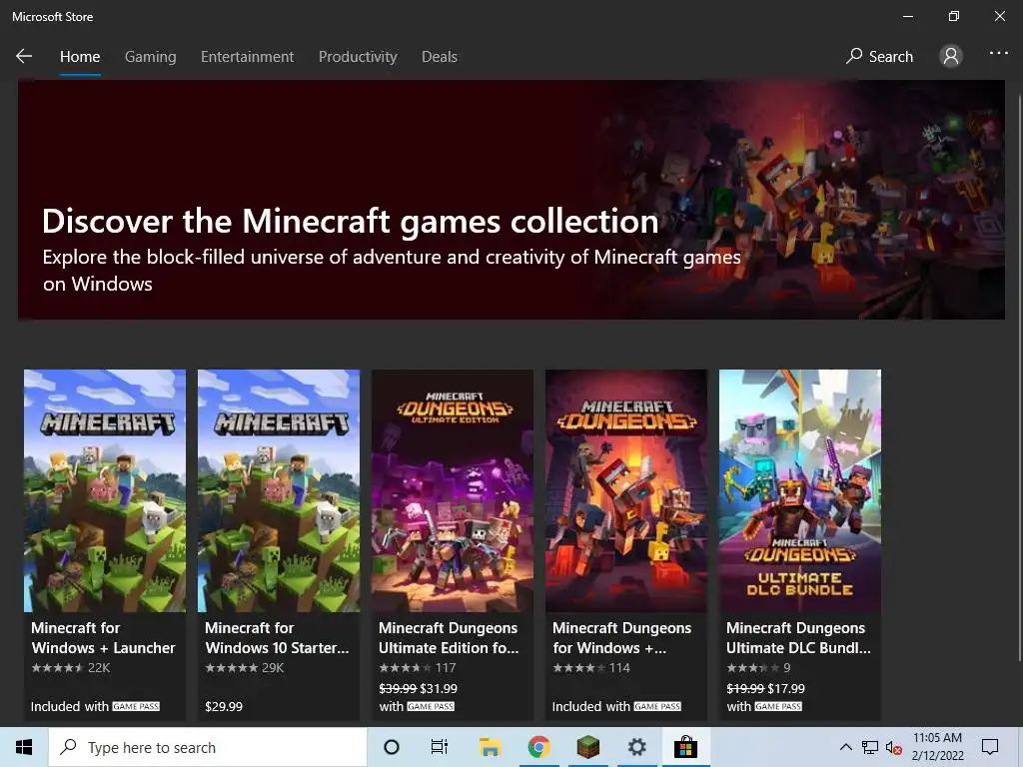This screenshot has height=767, width=1023.
Task: Open Settings gear on the taskbar
Action: coord(636,747)
